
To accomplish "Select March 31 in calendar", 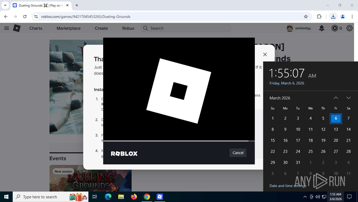I will point(298,163).
